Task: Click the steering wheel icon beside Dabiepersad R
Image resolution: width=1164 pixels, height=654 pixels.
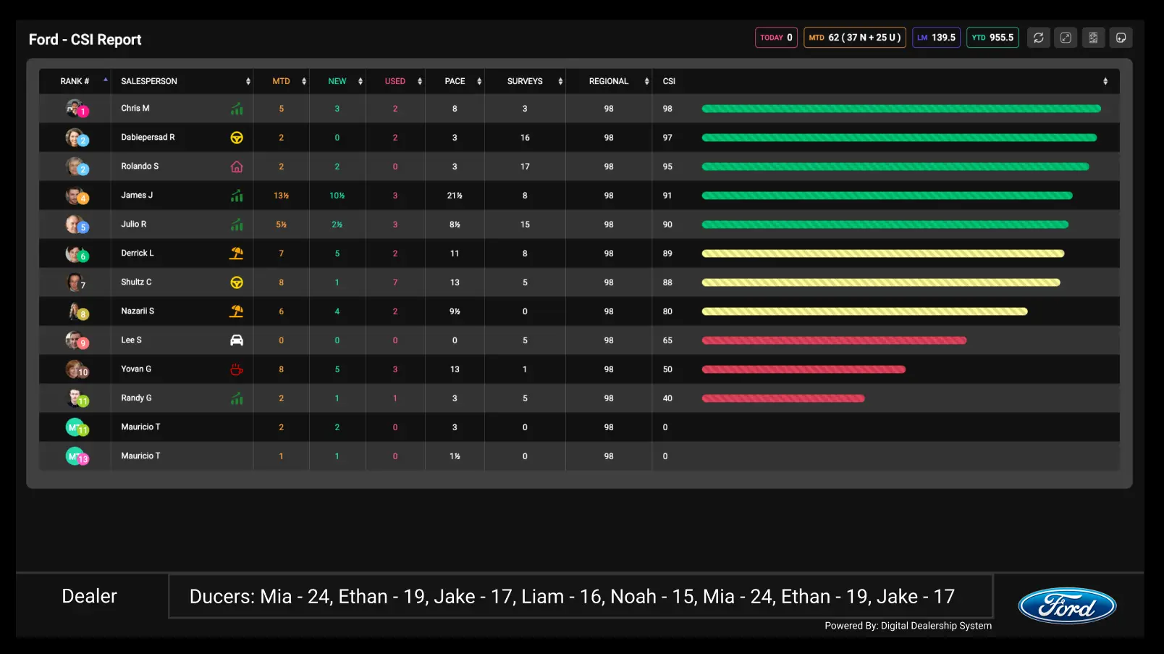Action: click(237, 138)
